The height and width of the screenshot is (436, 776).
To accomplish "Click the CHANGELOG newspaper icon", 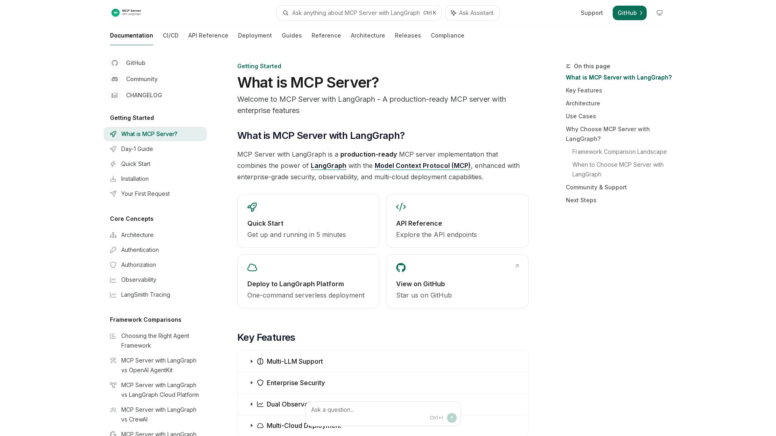I will [115, 95].
